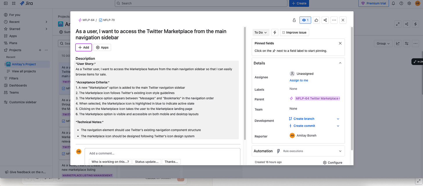Viewport: 423px width, 186px height.
Task: Open parent MFLP-64 Twitter Marketplace tag
Action: pos(317,99)
